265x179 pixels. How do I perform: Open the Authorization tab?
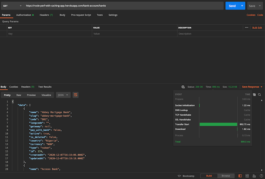[25, 15]
